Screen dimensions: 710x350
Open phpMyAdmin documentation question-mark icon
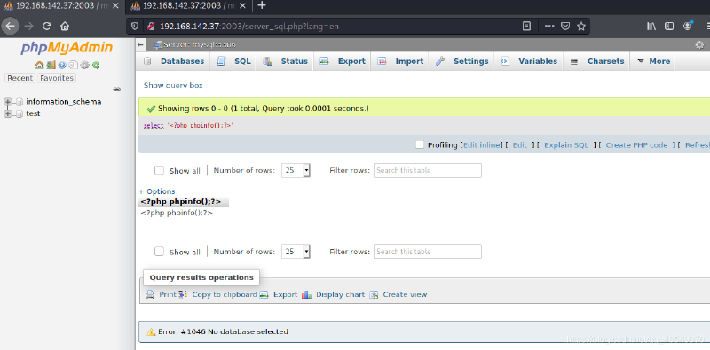pyautogui.click(x=62, y=65)
